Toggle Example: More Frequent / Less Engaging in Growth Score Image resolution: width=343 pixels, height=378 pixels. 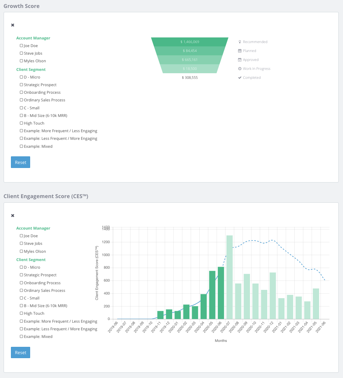pos(22,131)
